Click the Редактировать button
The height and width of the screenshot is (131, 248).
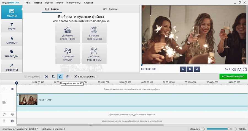click(85, 76)
